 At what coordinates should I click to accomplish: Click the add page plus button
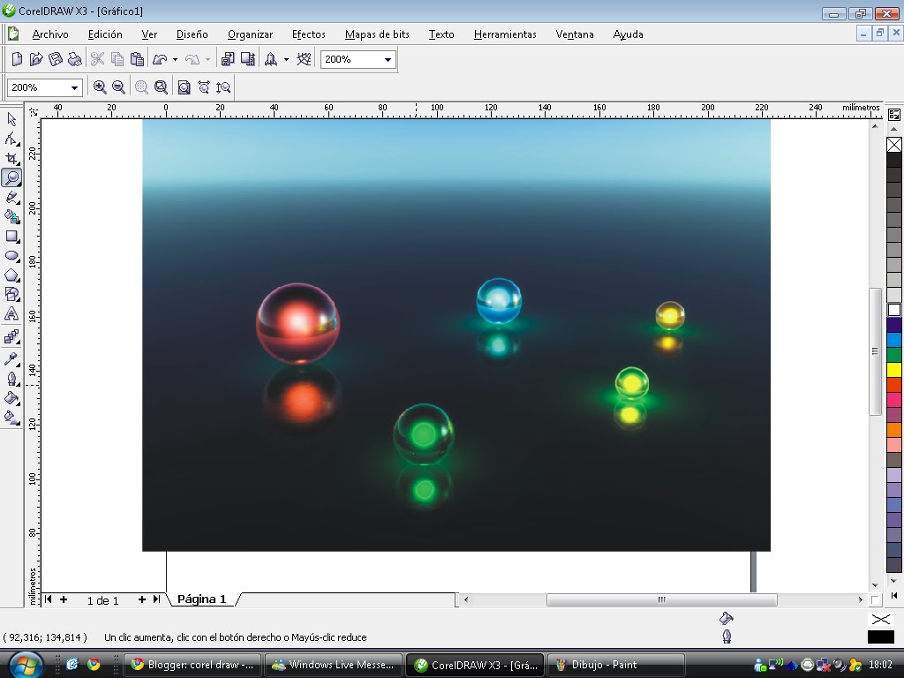62,599
